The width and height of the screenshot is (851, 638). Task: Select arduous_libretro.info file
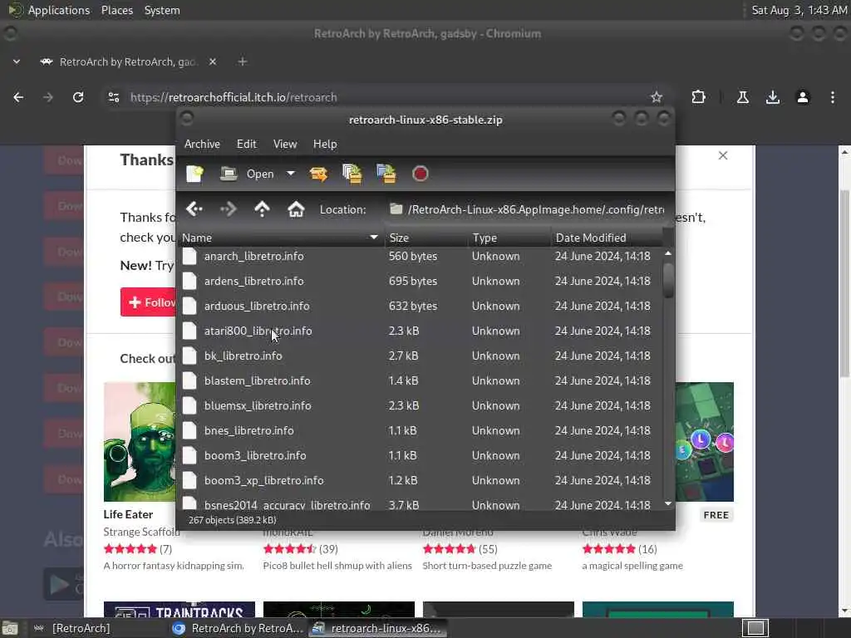point(420,306)
